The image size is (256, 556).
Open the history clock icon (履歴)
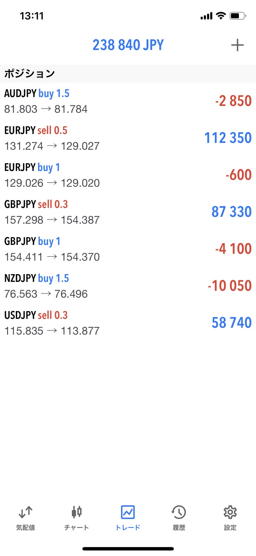179,512
